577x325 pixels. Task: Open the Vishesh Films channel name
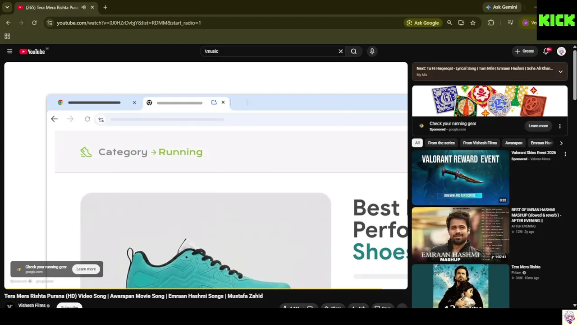coord(32,306)
